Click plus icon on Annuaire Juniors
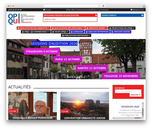This screenshot has height=129, width=152. coord(112,32)
